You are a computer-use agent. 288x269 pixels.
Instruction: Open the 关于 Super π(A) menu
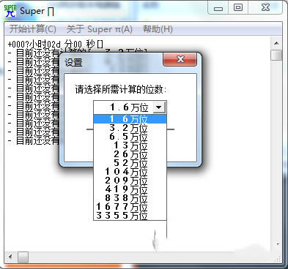click(100, 29)
